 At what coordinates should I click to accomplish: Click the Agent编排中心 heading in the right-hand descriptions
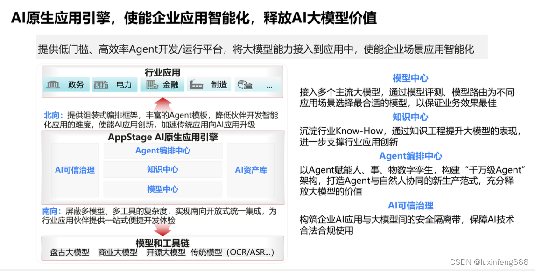pyautogui.click(x=410, y=156)
